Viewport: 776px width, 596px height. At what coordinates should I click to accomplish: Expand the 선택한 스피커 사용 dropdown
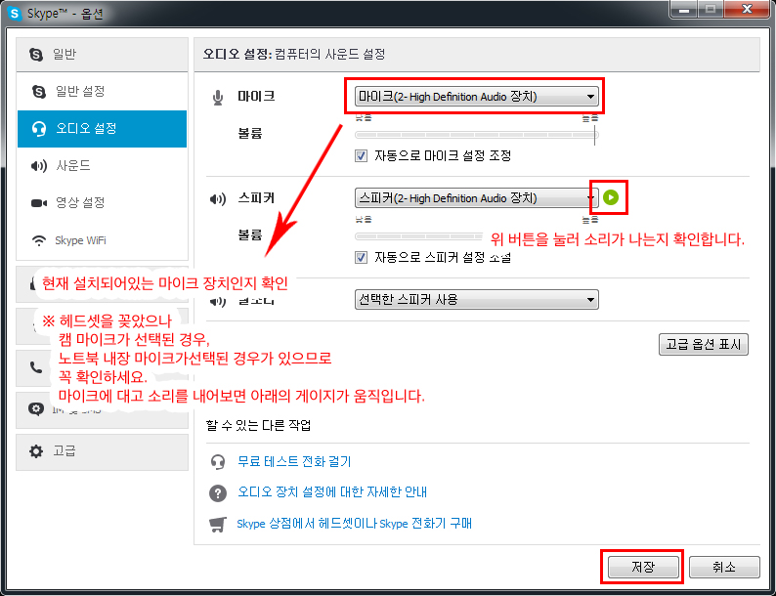pos(477,300)
